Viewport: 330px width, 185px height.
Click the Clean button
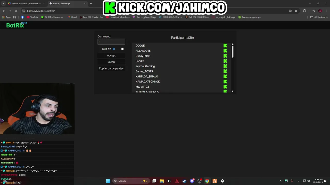pos(111,62)
